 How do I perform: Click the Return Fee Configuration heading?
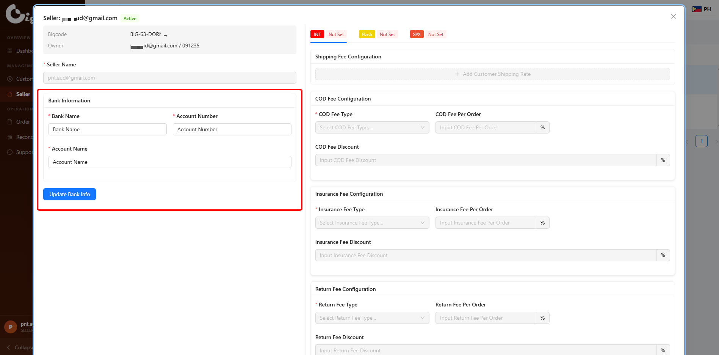click(x=345, y=289)
